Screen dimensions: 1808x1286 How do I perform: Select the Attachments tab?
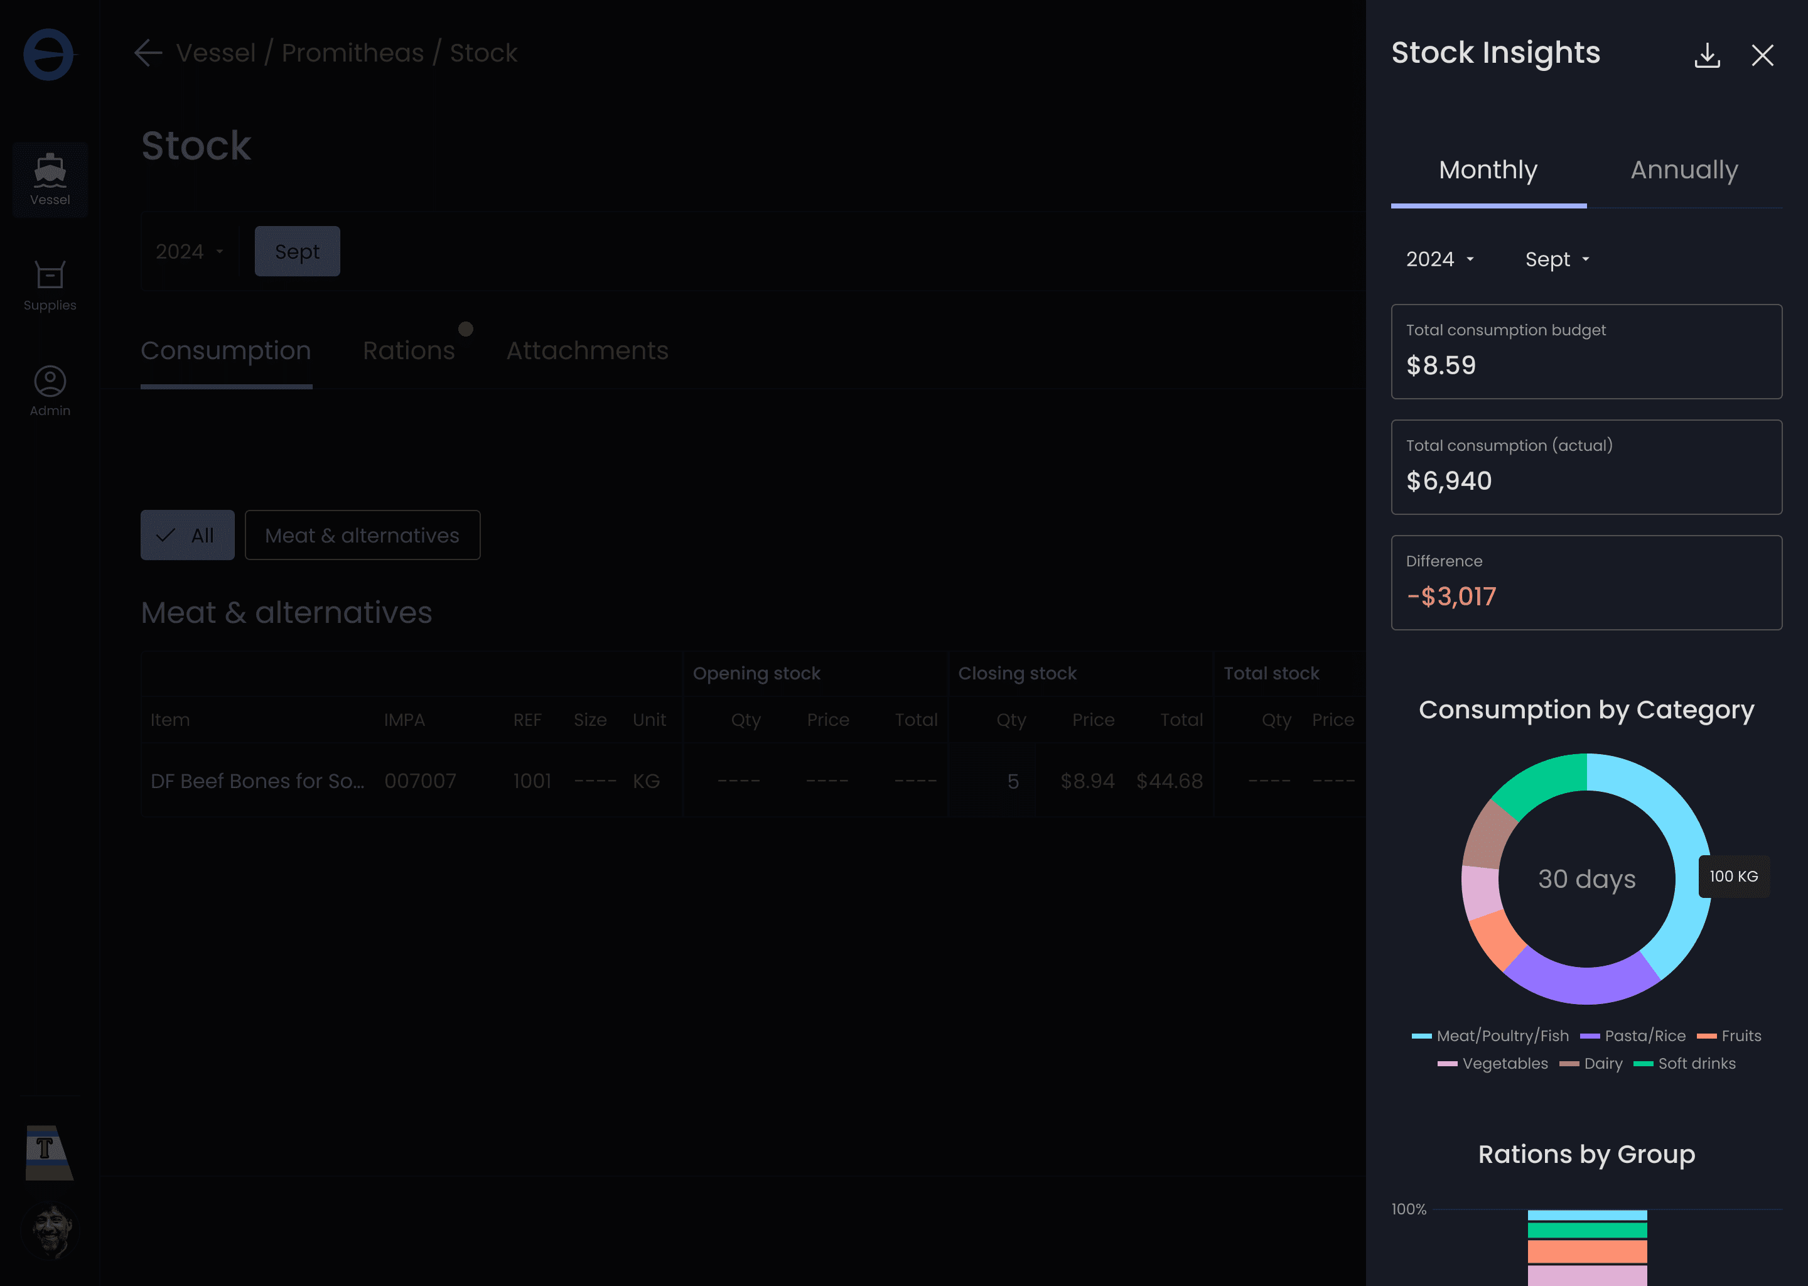(x=588, y=351)
